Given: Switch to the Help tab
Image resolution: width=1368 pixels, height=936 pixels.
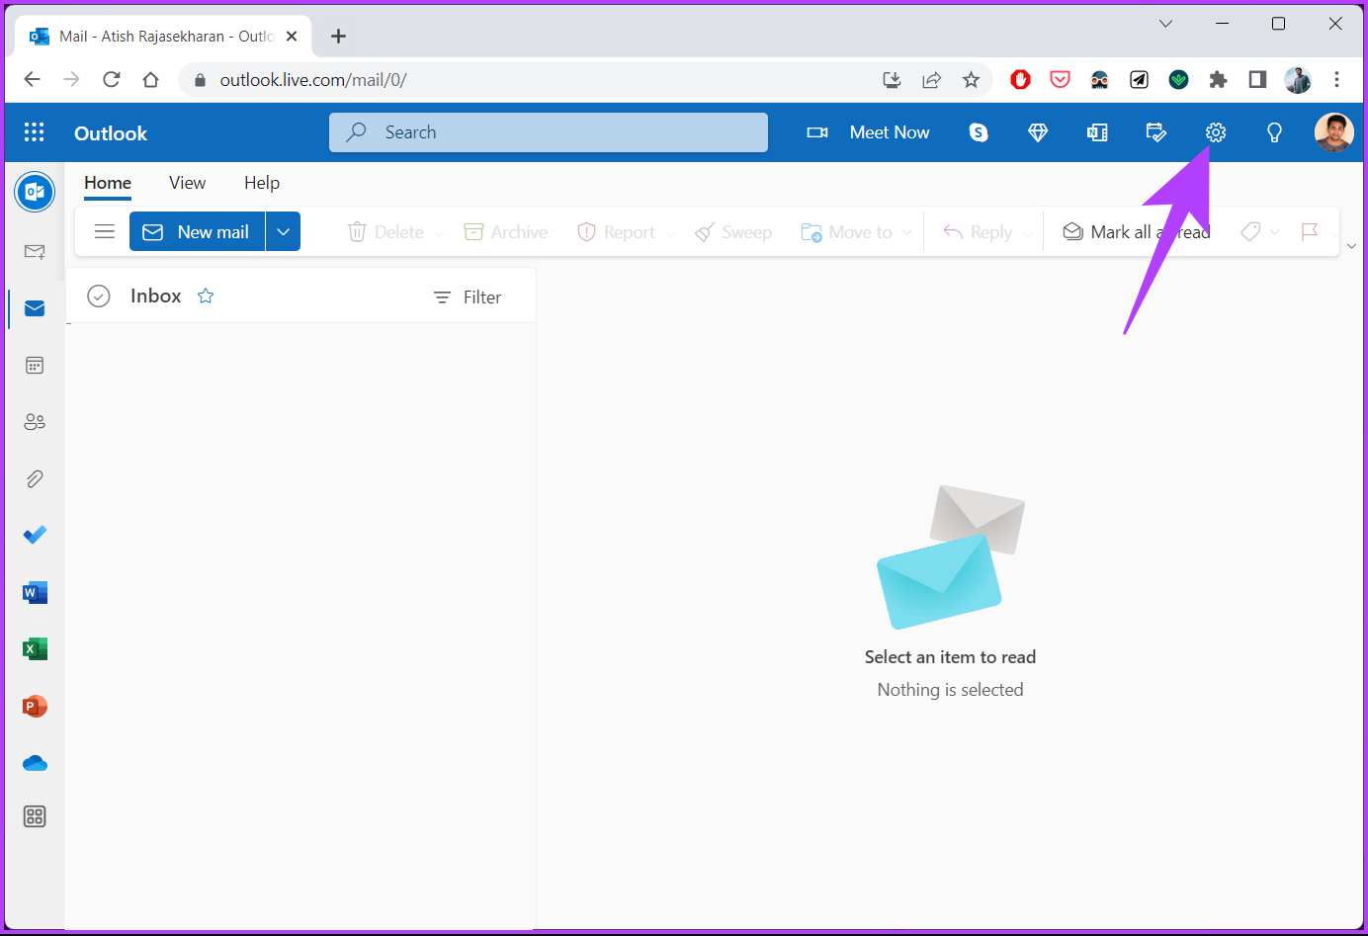Looking at the screenshot, I should 262,183.
